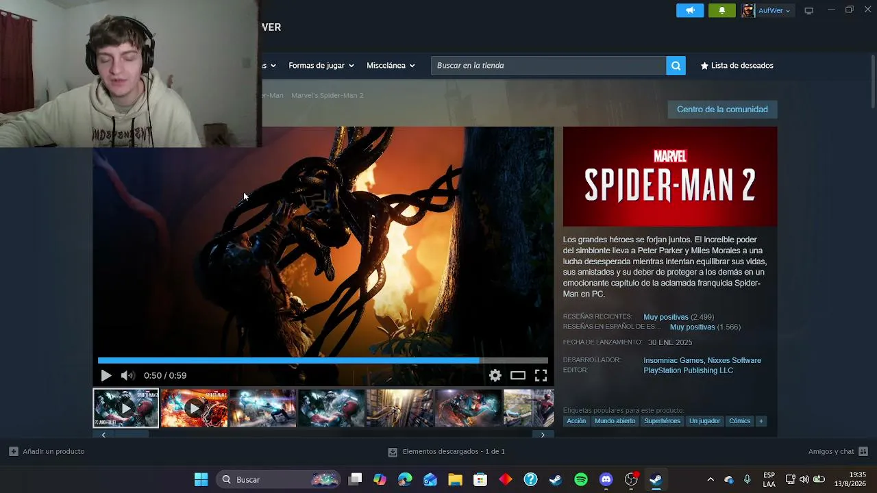
Task: Open OBS Studio from the taskbar
Action: (x=631, y=479)
